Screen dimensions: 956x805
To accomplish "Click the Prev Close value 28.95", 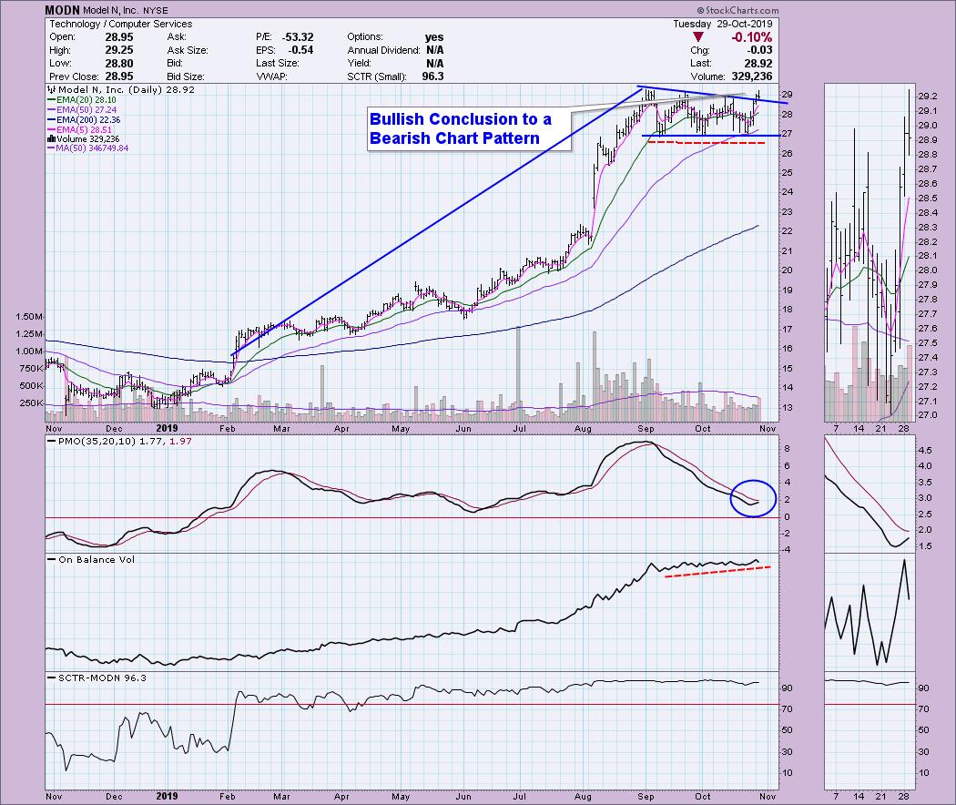I will coord(119,76).
